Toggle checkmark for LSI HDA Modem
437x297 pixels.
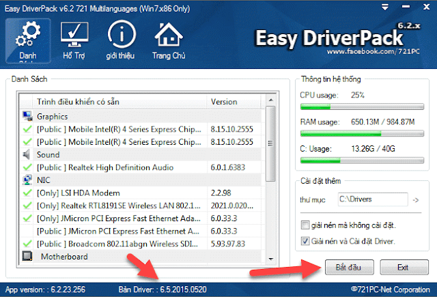[x=27, y=193]
